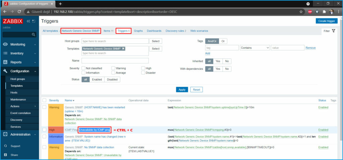This screenshot has height=160, width=343.
Task: Toggle select-all checkbox in table header
Action: point(45,101)
